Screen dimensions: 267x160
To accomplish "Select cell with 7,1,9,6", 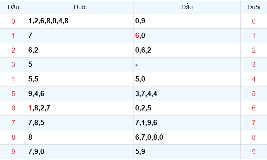I will 187,123.
